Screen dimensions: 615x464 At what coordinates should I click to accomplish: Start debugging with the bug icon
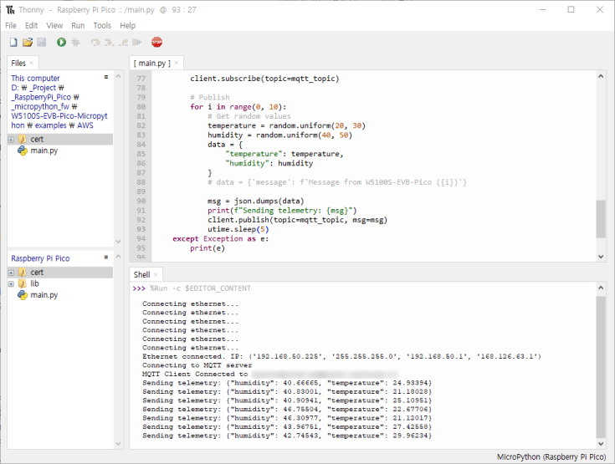(x=75, y=43)
